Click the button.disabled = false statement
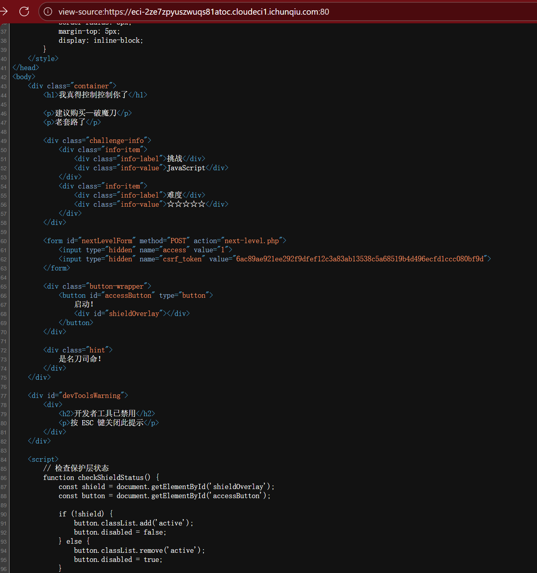 click(120, 533)
